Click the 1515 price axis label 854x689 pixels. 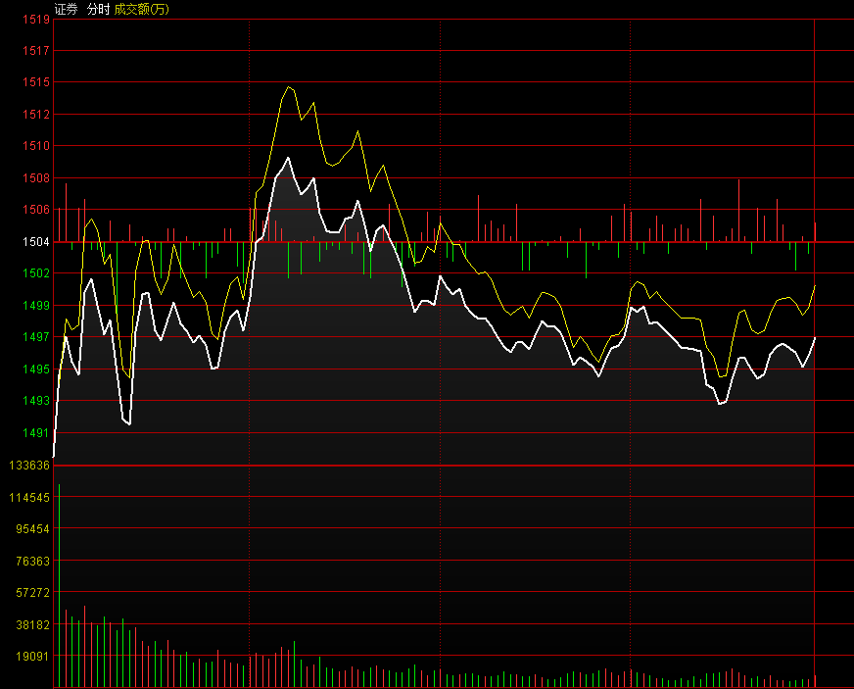[36, 82]
